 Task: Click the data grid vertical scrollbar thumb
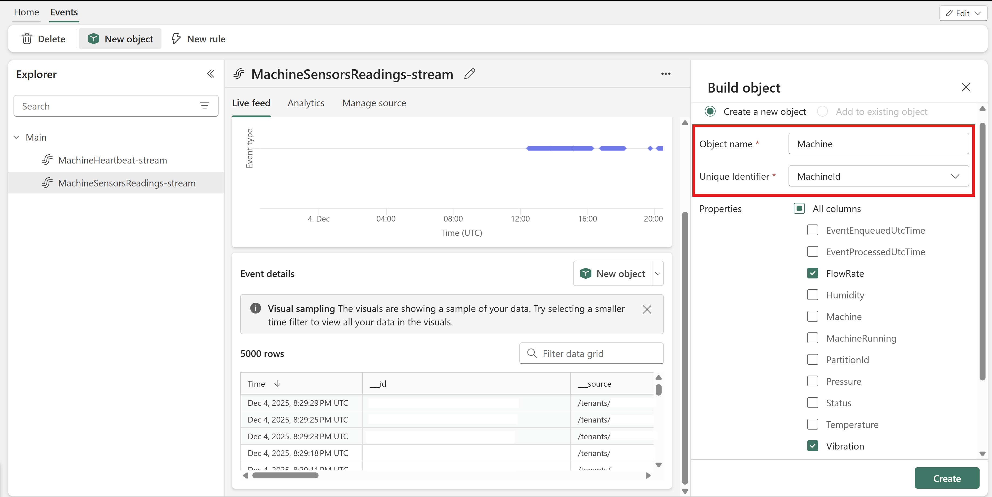[x=659, y=390]
